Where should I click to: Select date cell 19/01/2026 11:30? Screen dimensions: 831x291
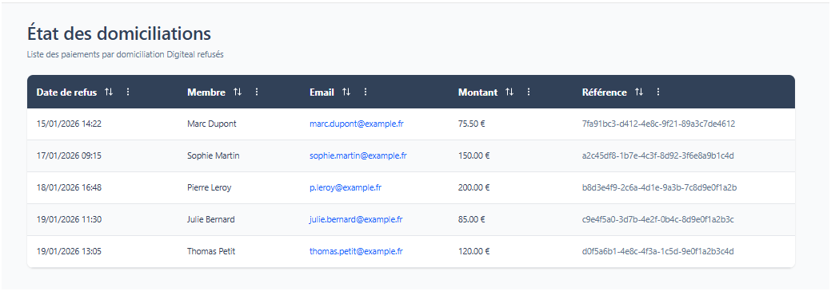[x=69, y=220]
